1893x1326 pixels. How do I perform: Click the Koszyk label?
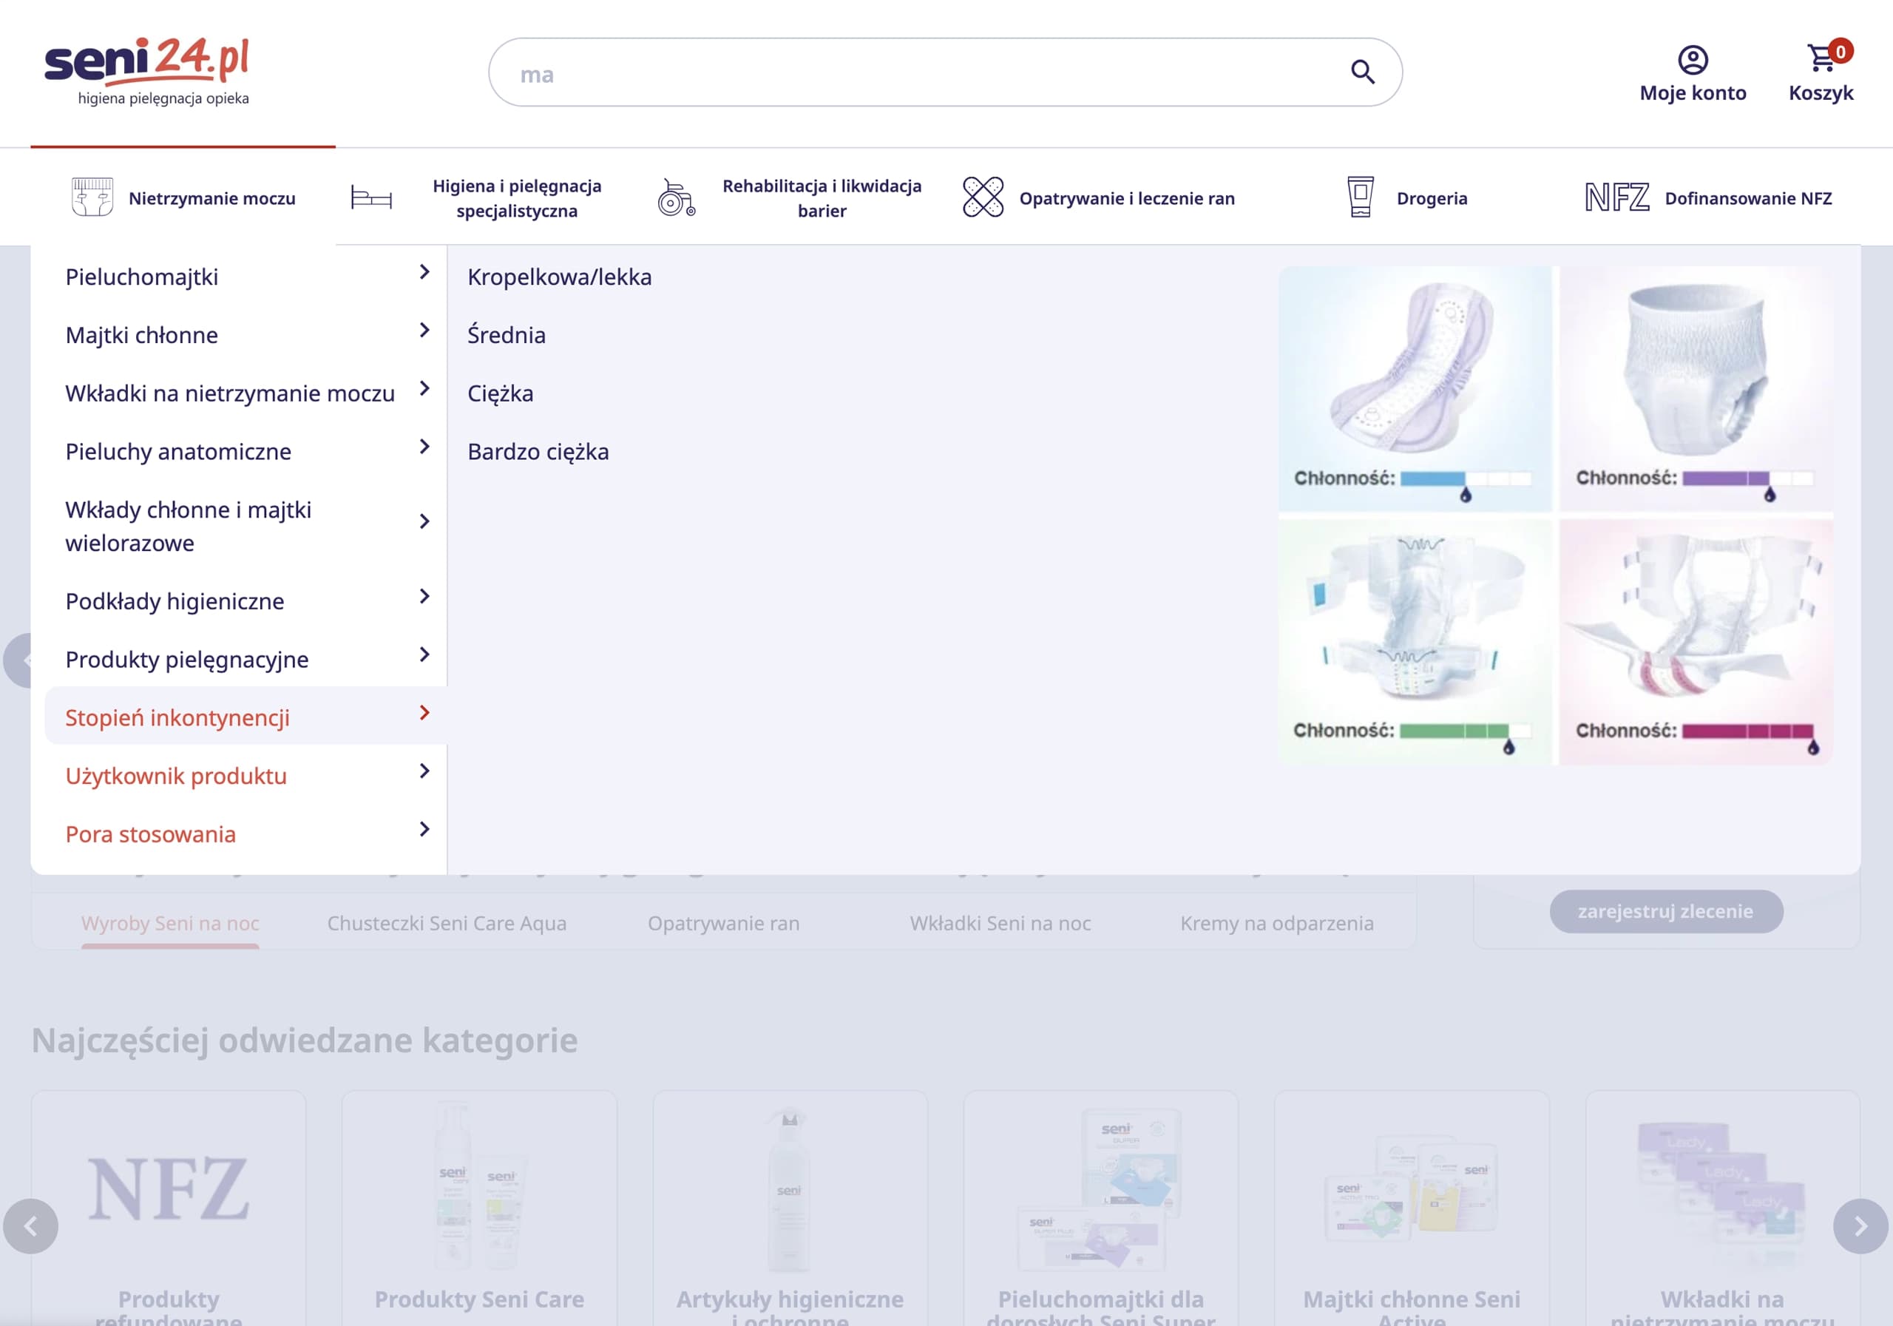[1821, 93]
